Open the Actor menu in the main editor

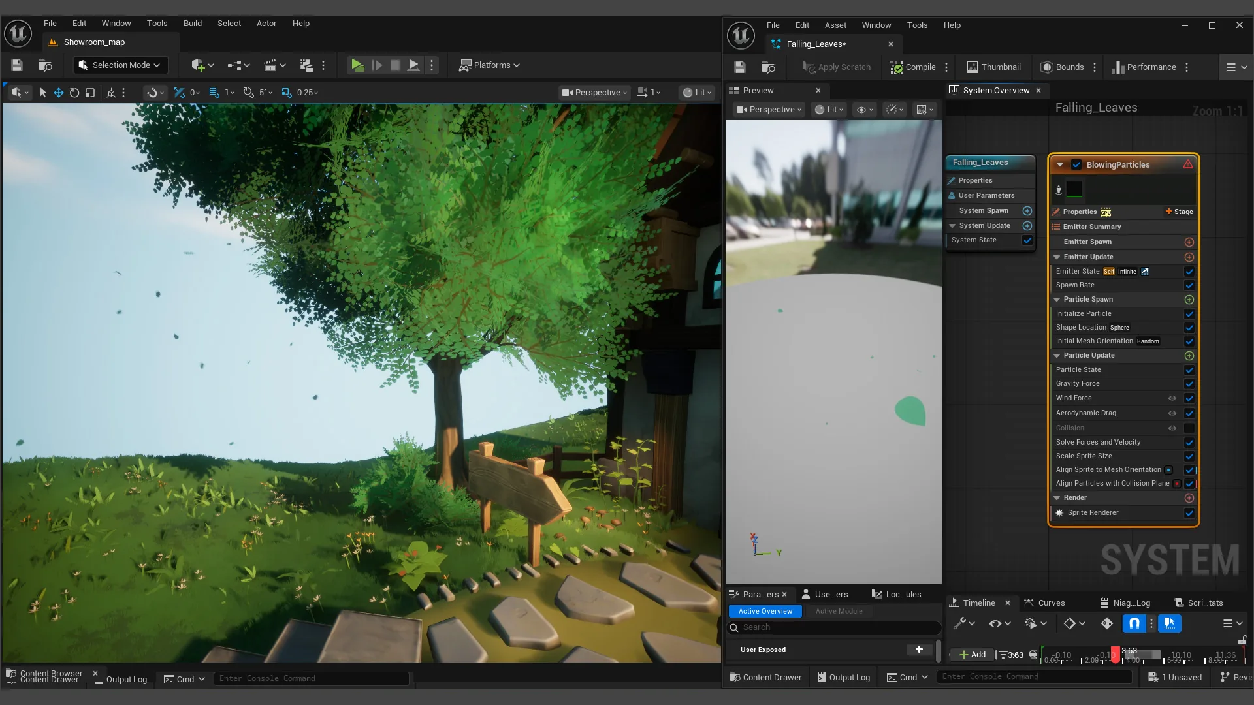tap(266, 23)
